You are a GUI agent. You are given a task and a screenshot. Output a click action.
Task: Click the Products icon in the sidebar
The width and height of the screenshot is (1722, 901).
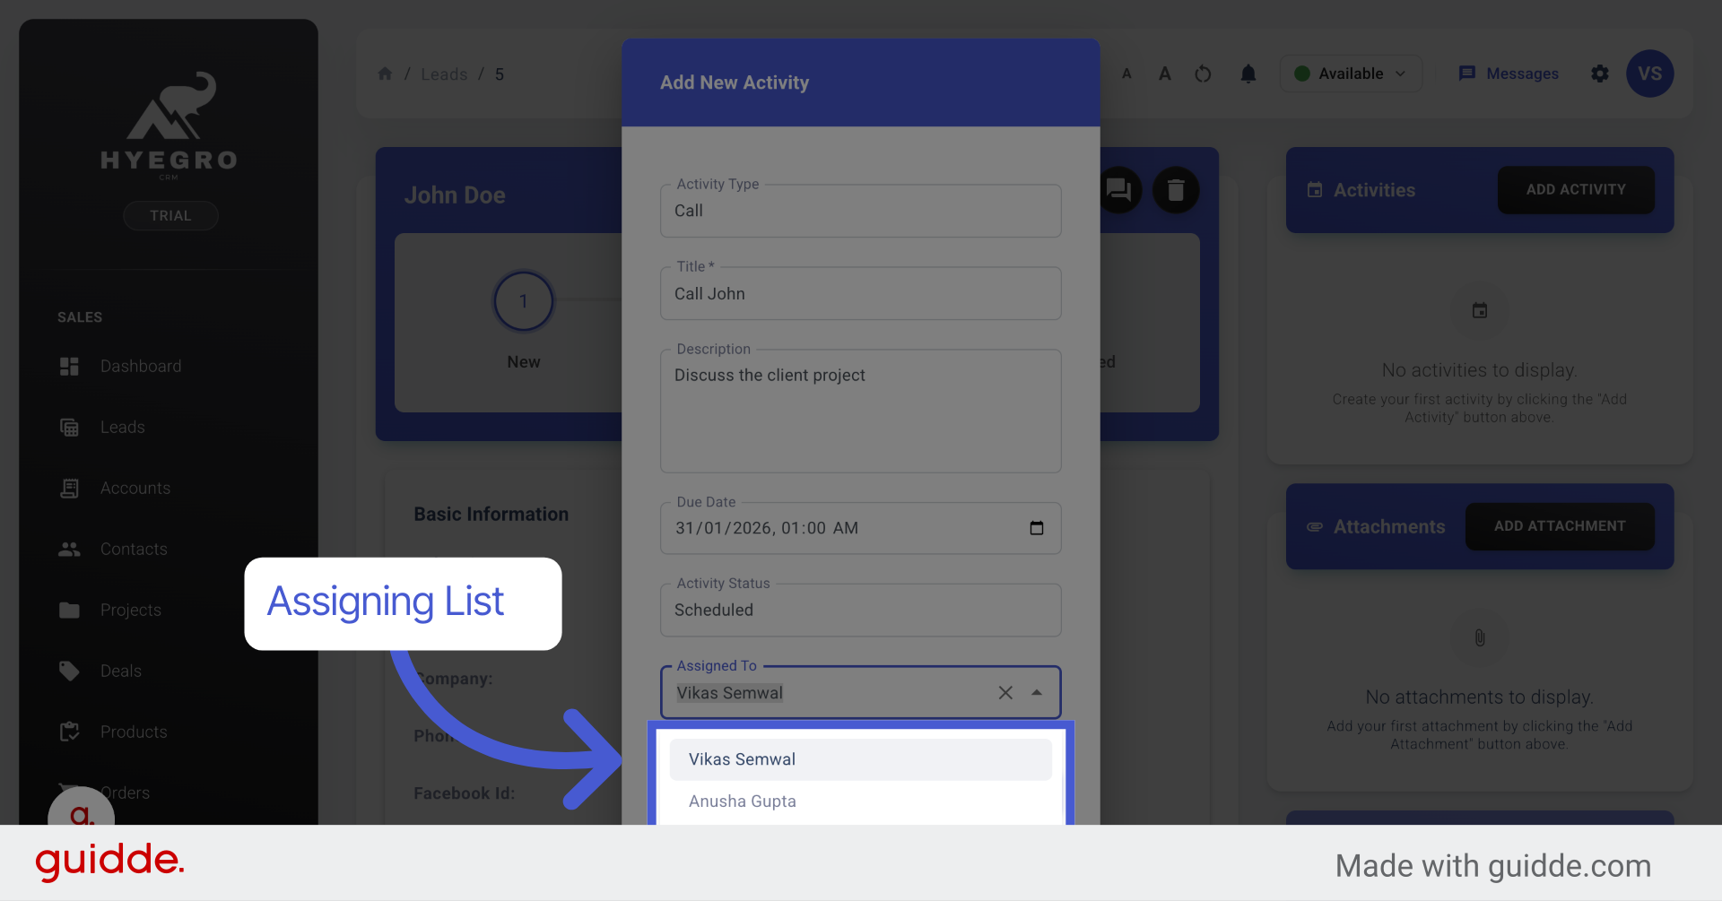point(69,732)
